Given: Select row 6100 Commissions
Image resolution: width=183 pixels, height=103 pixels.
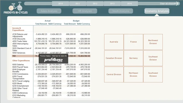Looking at the screenshot, I should (x=51, y=74).
